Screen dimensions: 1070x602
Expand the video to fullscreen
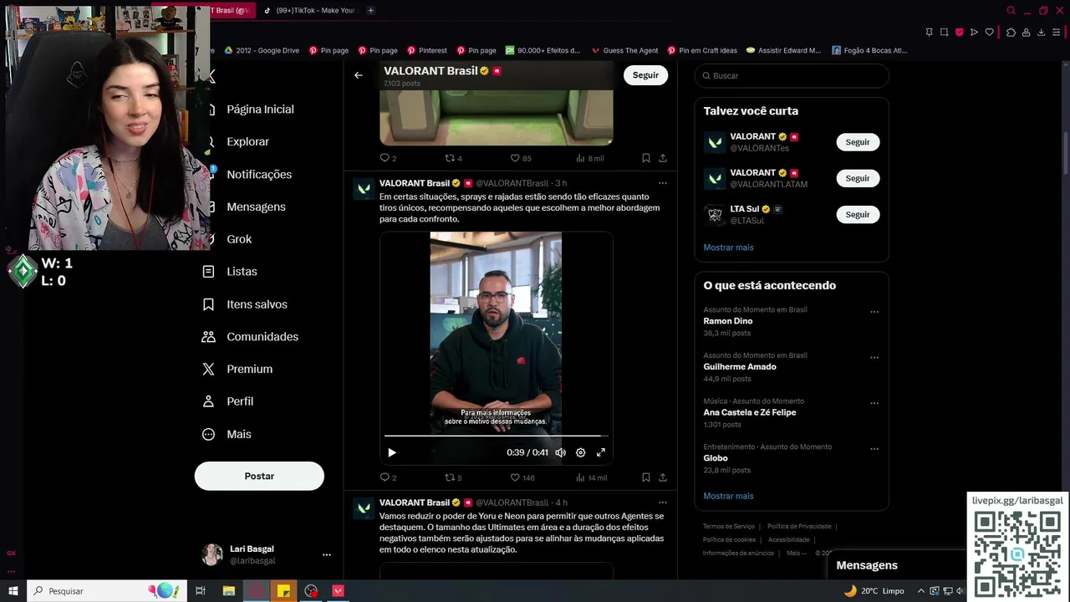[600, 452]
